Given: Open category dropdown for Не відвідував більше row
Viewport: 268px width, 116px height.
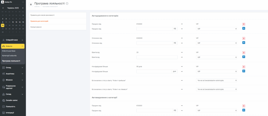Looking at the screenshot, I should point(216,72).
